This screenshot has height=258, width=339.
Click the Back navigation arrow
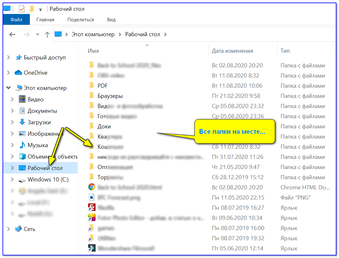click(x=12, y=34)
